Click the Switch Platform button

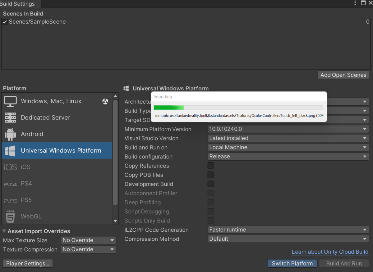292,264
